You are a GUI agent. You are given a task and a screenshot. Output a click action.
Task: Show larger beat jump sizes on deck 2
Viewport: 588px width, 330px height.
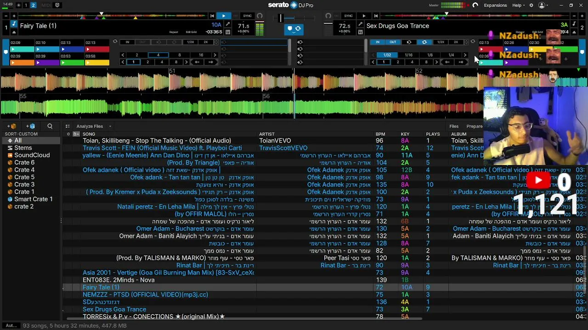click(436, 62)
